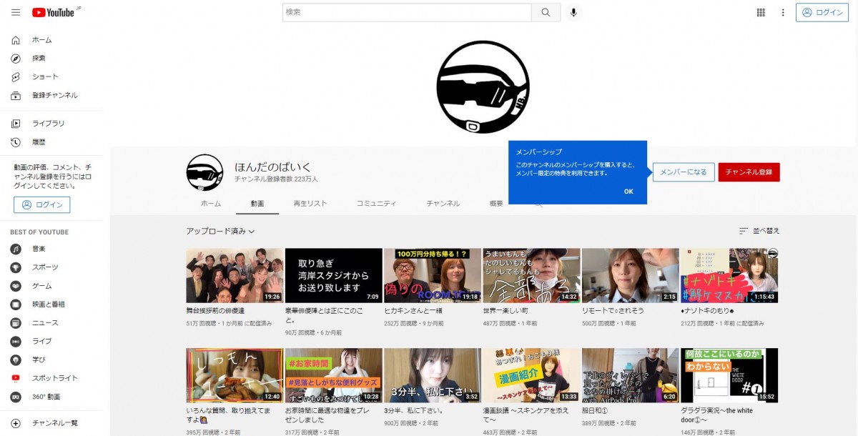Screen dimensions: 858x436
Task: Open the ヒカキンさんと一緒 video thumbnail
Action: 433,275
